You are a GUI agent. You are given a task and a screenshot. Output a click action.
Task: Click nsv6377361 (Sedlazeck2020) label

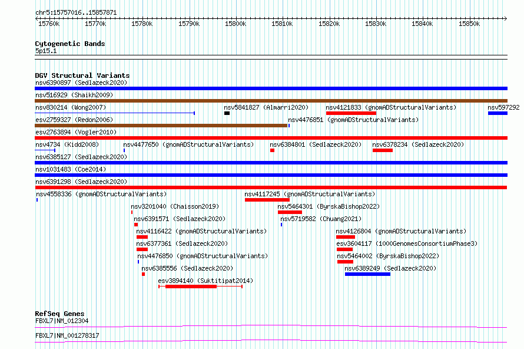pyautogui.click(x=182, y=243)
